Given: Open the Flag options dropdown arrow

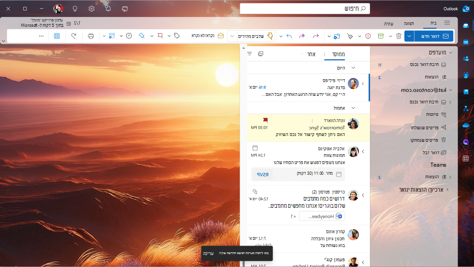Looking at the screenshot, I should point(152,36).
